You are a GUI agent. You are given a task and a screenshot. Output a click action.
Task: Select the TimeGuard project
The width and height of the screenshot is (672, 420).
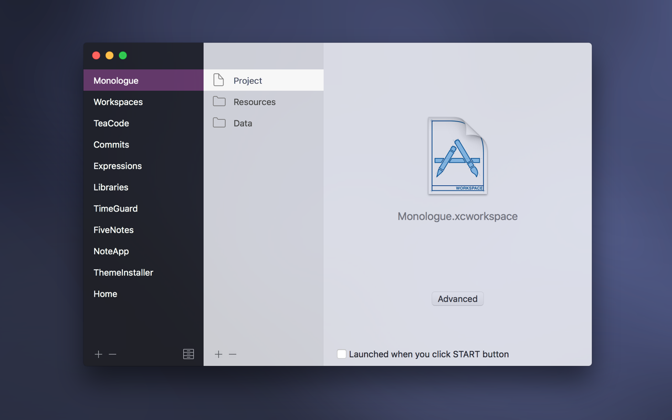coord(115,208)
